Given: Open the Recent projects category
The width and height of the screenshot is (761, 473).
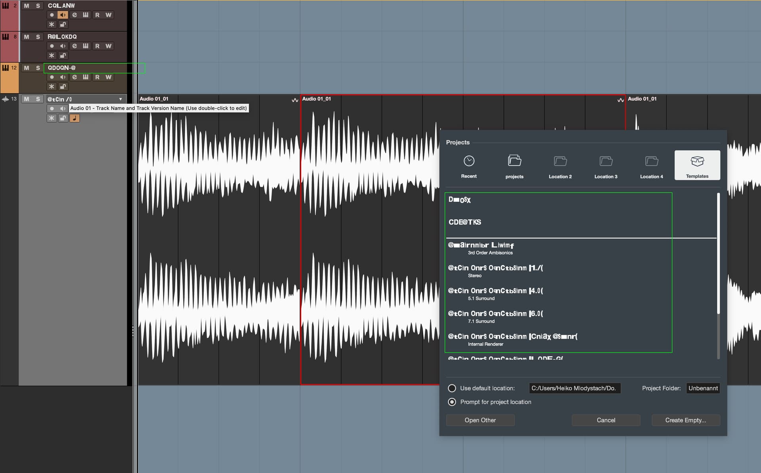Looking at the screenshot, I should click(x=469, y=166).
